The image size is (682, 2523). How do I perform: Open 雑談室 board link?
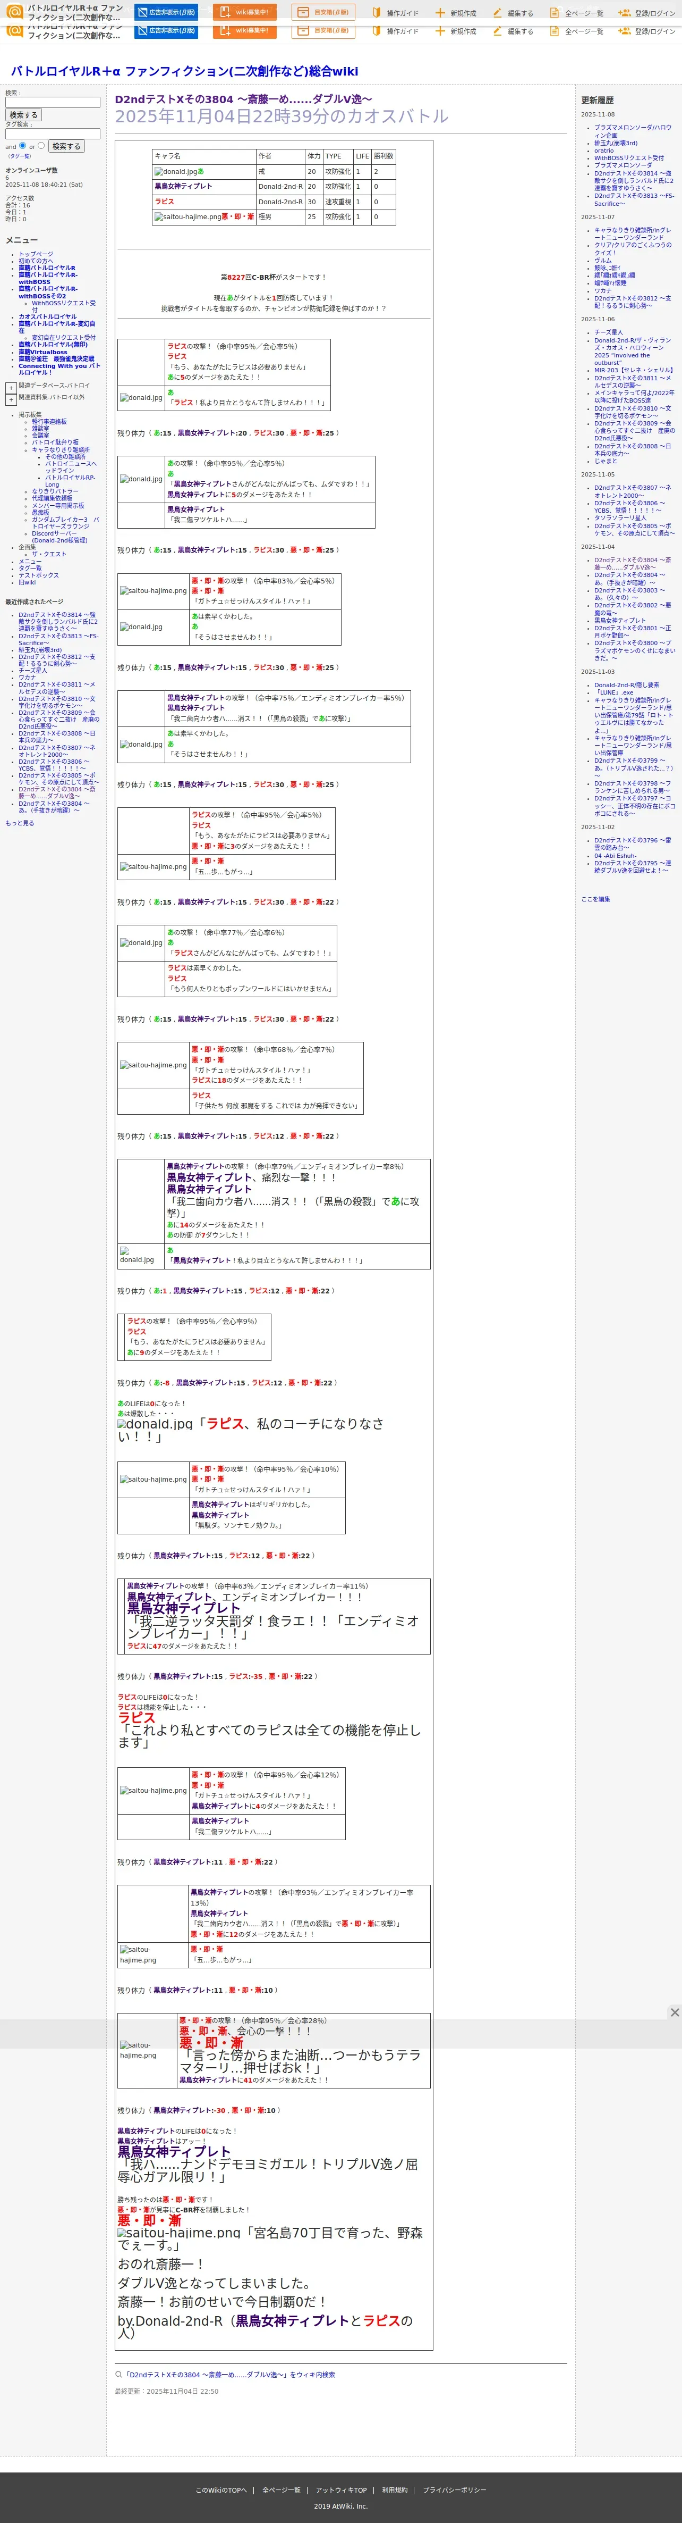tap(40, 428)
